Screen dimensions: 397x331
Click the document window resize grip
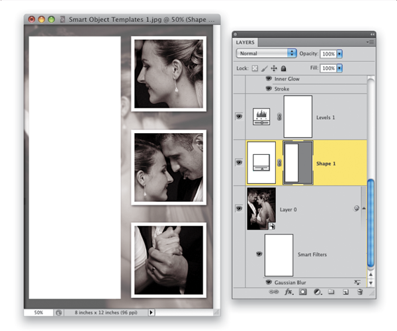click(217, 312)
